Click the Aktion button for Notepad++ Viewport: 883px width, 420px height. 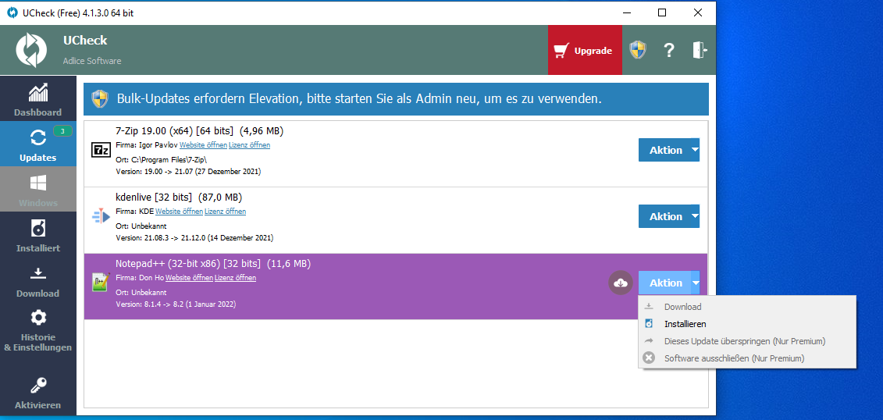[x=665, y=283]
